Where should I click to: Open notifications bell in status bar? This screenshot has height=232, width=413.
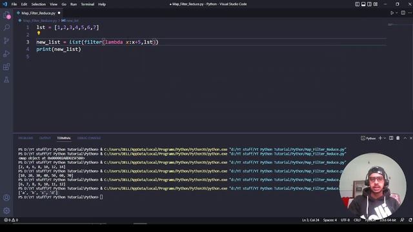(410, 220)
